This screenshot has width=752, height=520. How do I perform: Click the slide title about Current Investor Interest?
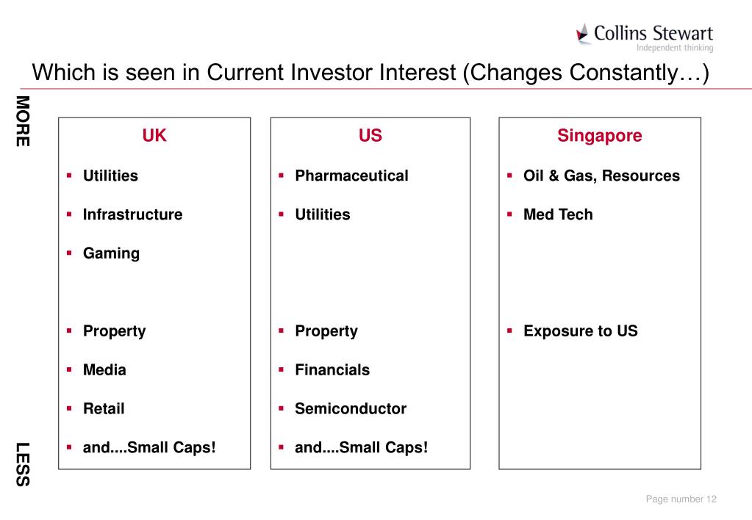pos(370,73)
